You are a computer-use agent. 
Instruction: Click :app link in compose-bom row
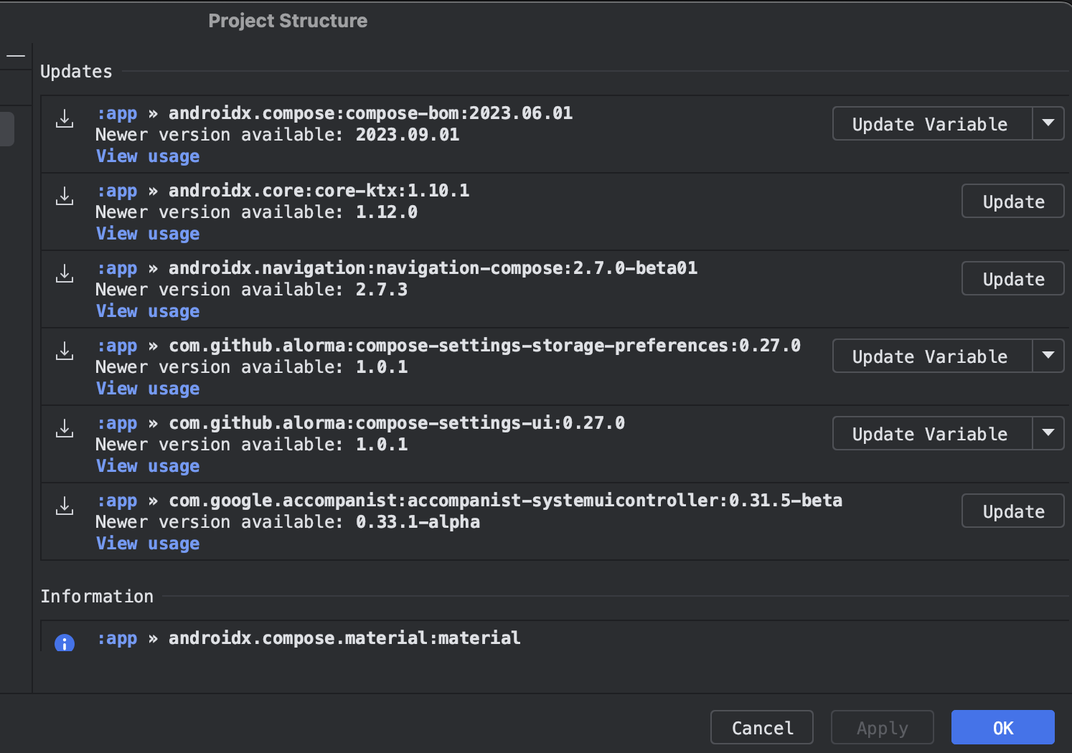coord(117,113)
